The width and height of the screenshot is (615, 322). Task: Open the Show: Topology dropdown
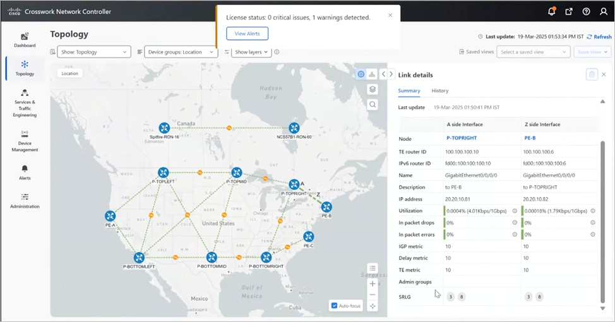(x=93, y=52)
